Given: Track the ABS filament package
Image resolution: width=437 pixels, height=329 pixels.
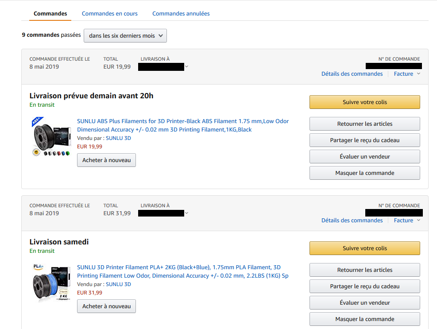Looking at the screenshot, I should point(364,102).
